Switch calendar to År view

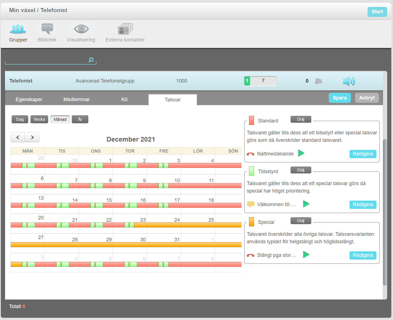point(80,119)
